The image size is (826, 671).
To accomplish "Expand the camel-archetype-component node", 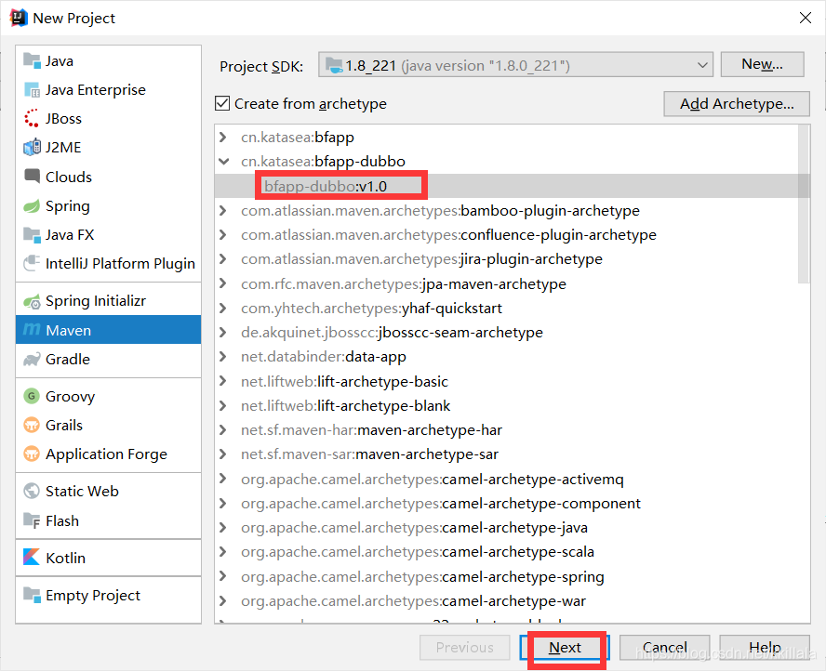I will (x=223, y=503).
